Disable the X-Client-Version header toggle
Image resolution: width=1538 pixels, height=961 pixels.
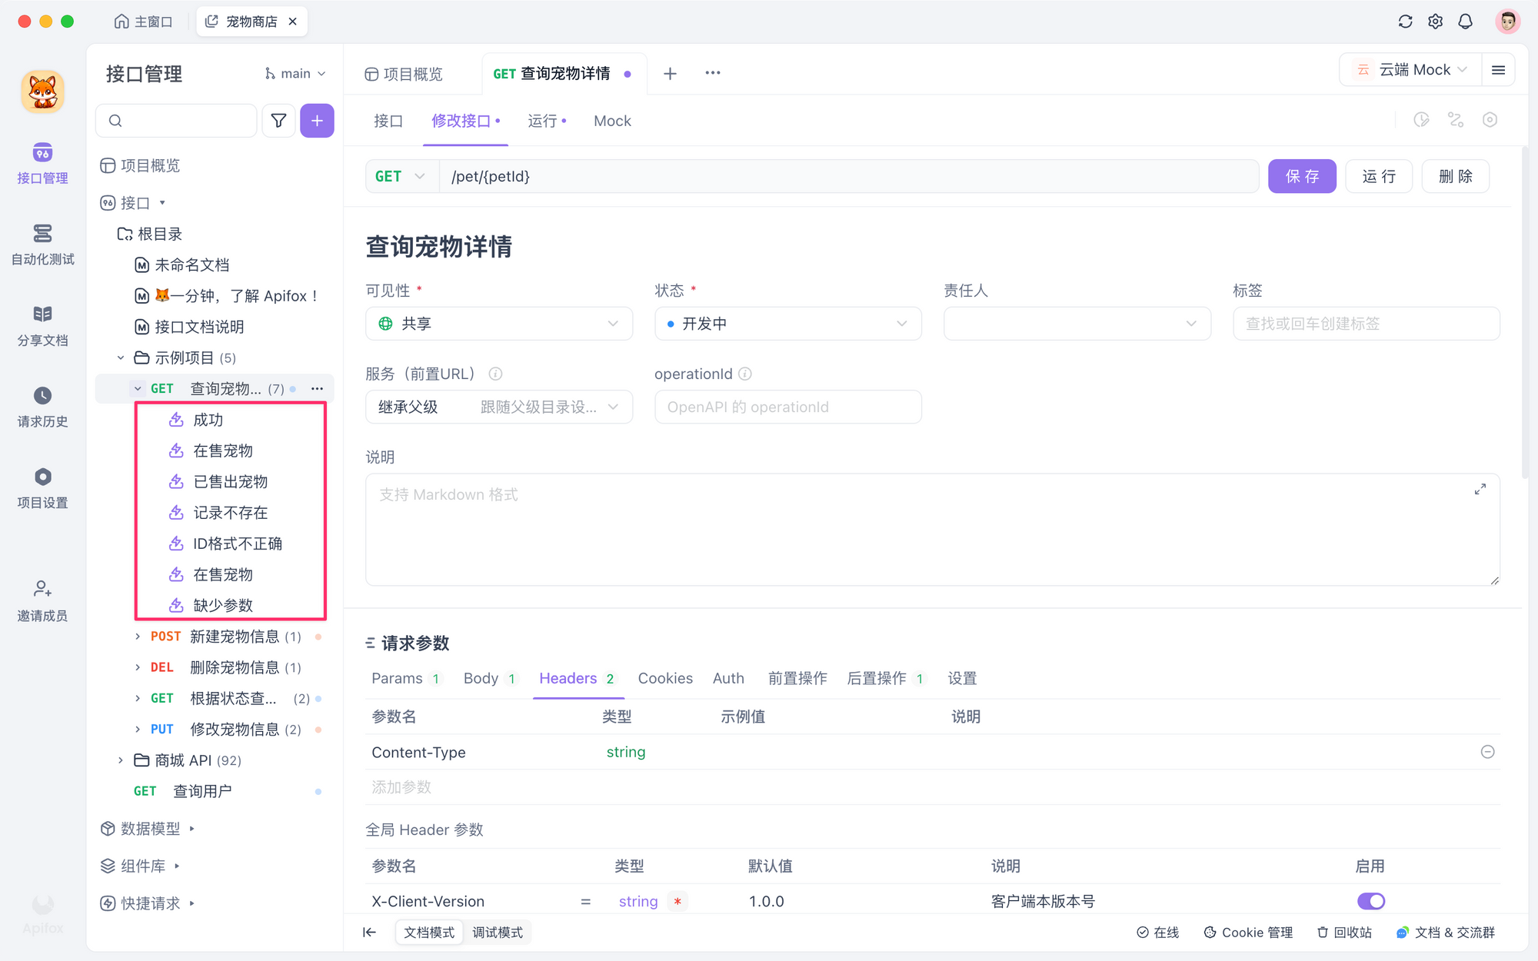(1371, 901)
